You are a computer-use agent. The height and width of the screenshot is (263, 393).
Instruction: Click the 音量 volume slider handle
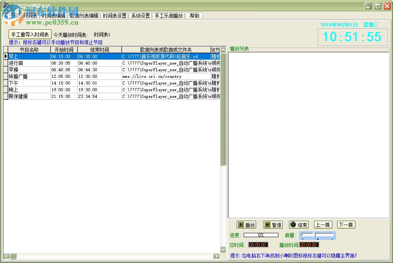pyautogui.click(x=314, y=234)
